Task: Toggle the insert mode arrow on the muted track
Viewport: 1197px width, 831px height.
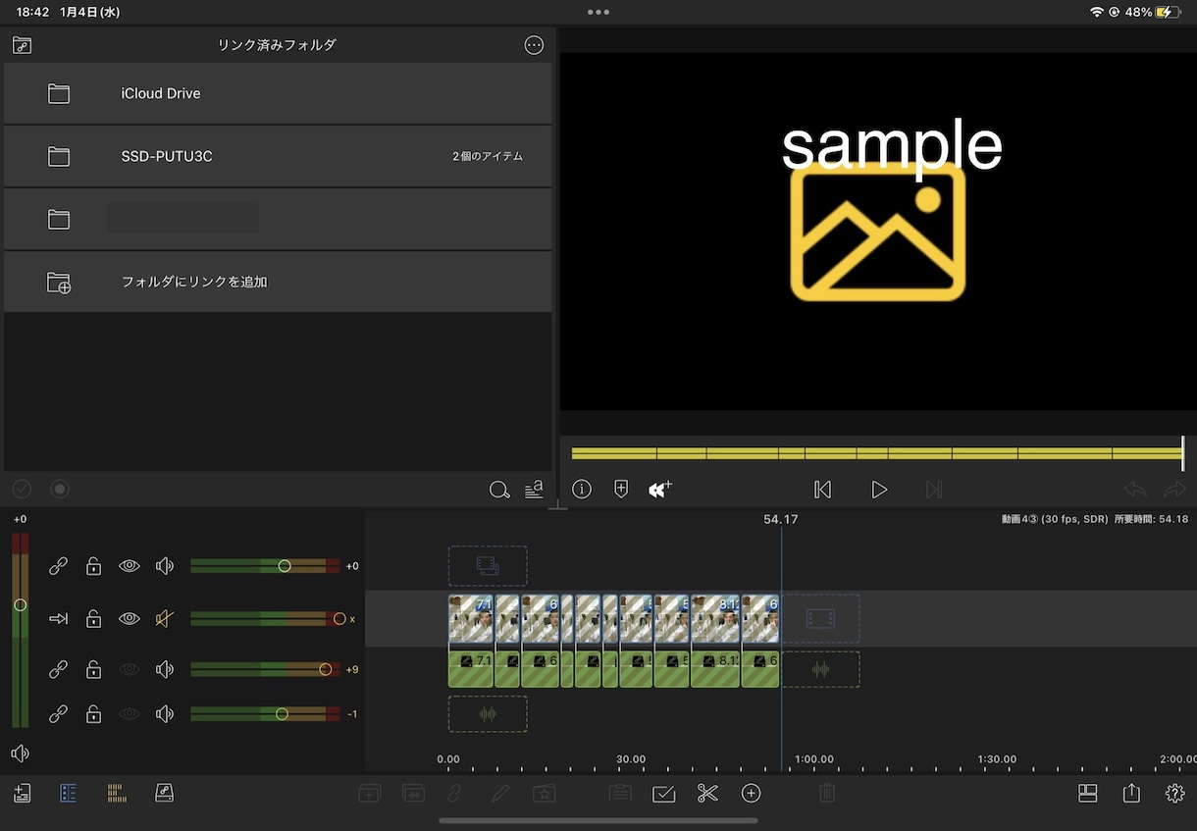Action: tap(59, 619)
